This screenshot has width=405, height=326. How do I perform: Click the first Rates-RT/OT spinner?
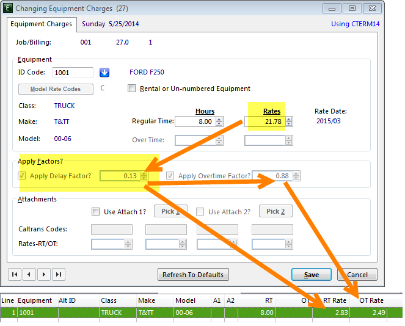pyautogui.click(x=128, y=244)
